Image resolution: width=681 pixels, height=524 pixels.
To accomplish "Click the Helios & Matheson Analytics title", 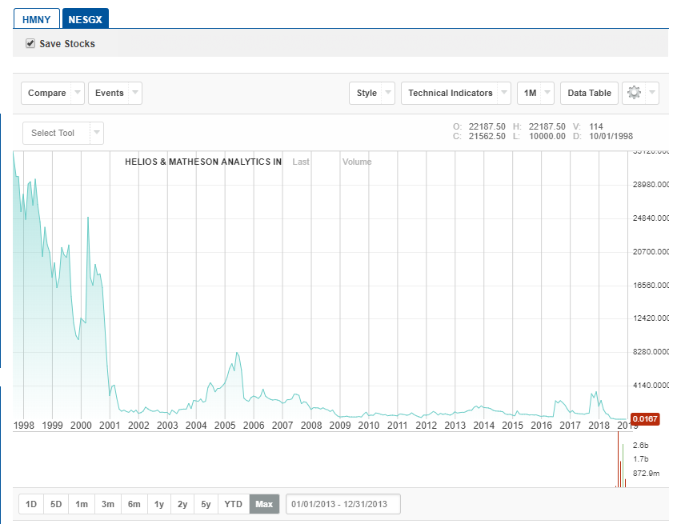I will [x=203, y=162].
